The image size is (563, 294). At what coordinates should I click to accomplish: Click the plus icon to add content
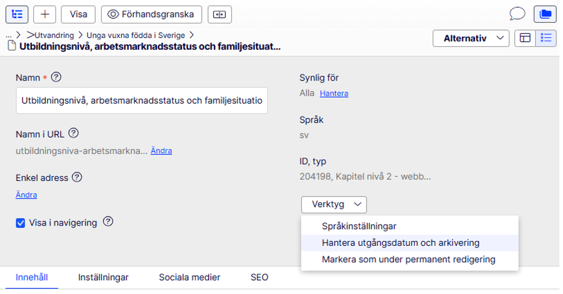pyautogui.click(x=45, y=14)
